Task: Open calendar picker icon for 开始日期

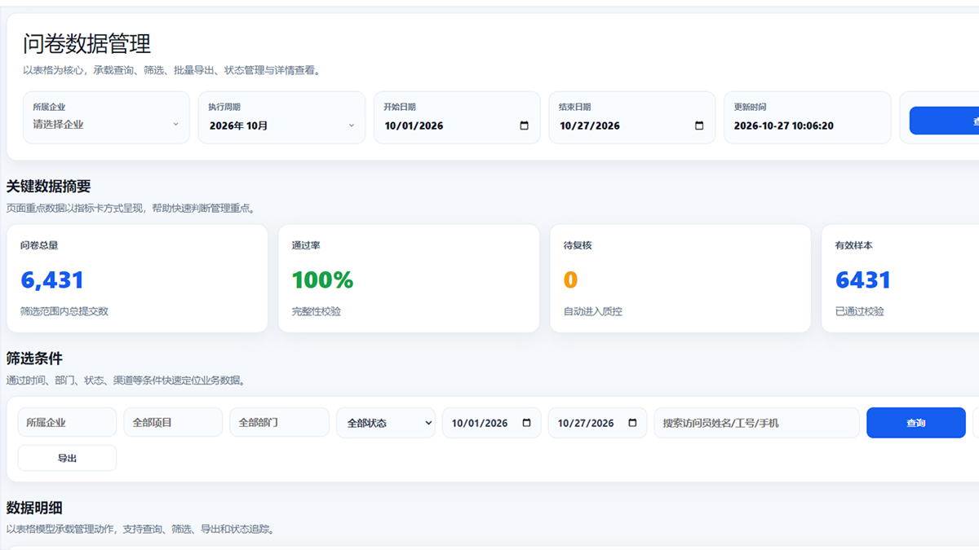Action: click(x=524, y=125)
